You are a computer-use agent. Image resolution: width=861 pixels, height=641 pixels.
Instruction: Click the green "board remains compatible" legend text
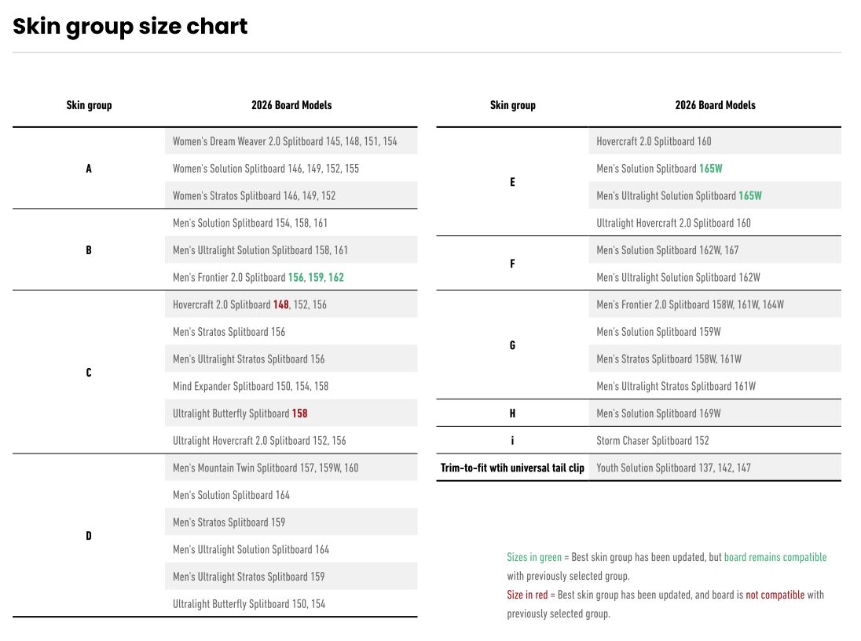pyautogui.click(x=775, y=558)
